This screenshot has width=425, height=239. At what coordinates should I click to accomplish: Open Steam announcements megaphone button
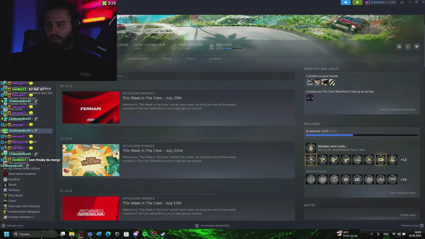coord(346,2)
